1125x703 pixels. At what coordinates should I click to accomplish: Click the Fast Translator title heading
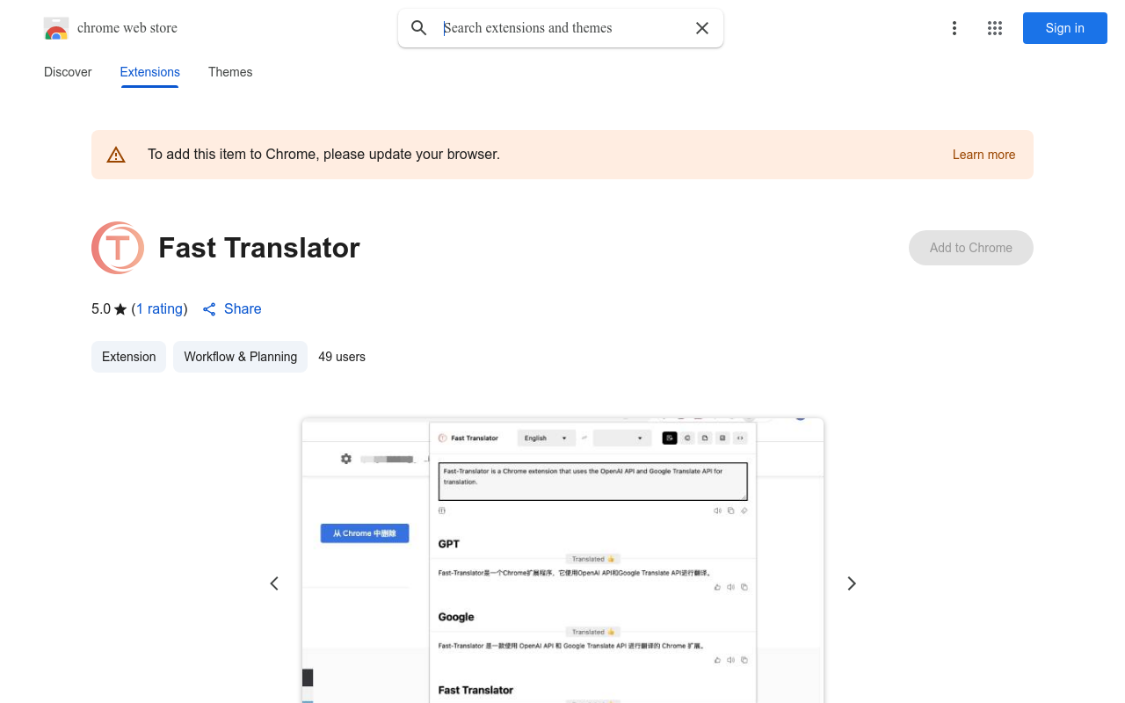click(259, 248)
